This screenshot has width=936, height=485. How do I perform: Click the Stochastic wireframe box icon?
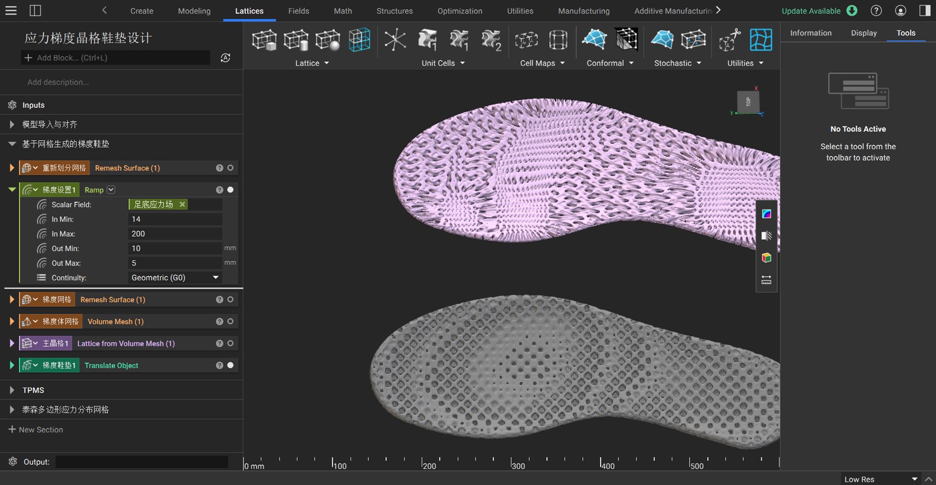(694, 40)
